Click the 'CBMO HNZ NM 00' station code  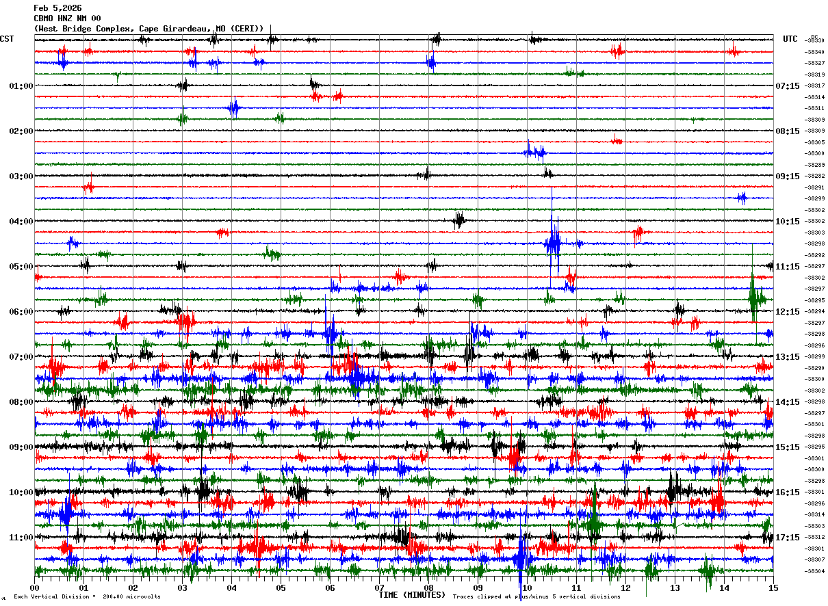(x=67, y=18)
